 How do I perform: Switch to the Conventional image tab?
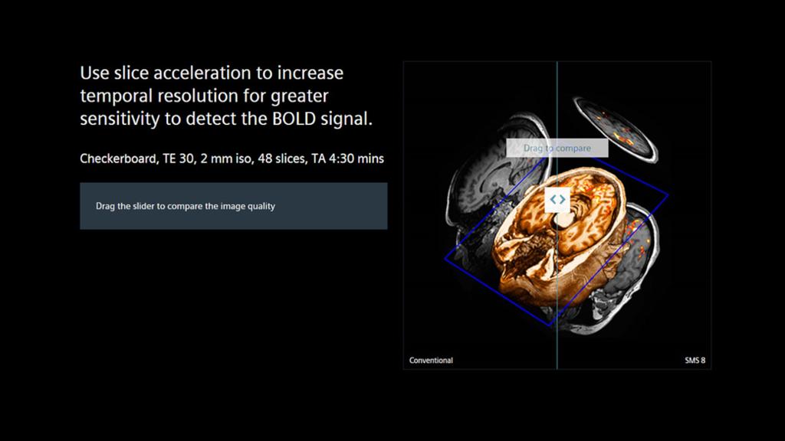(x=430, y=360)
